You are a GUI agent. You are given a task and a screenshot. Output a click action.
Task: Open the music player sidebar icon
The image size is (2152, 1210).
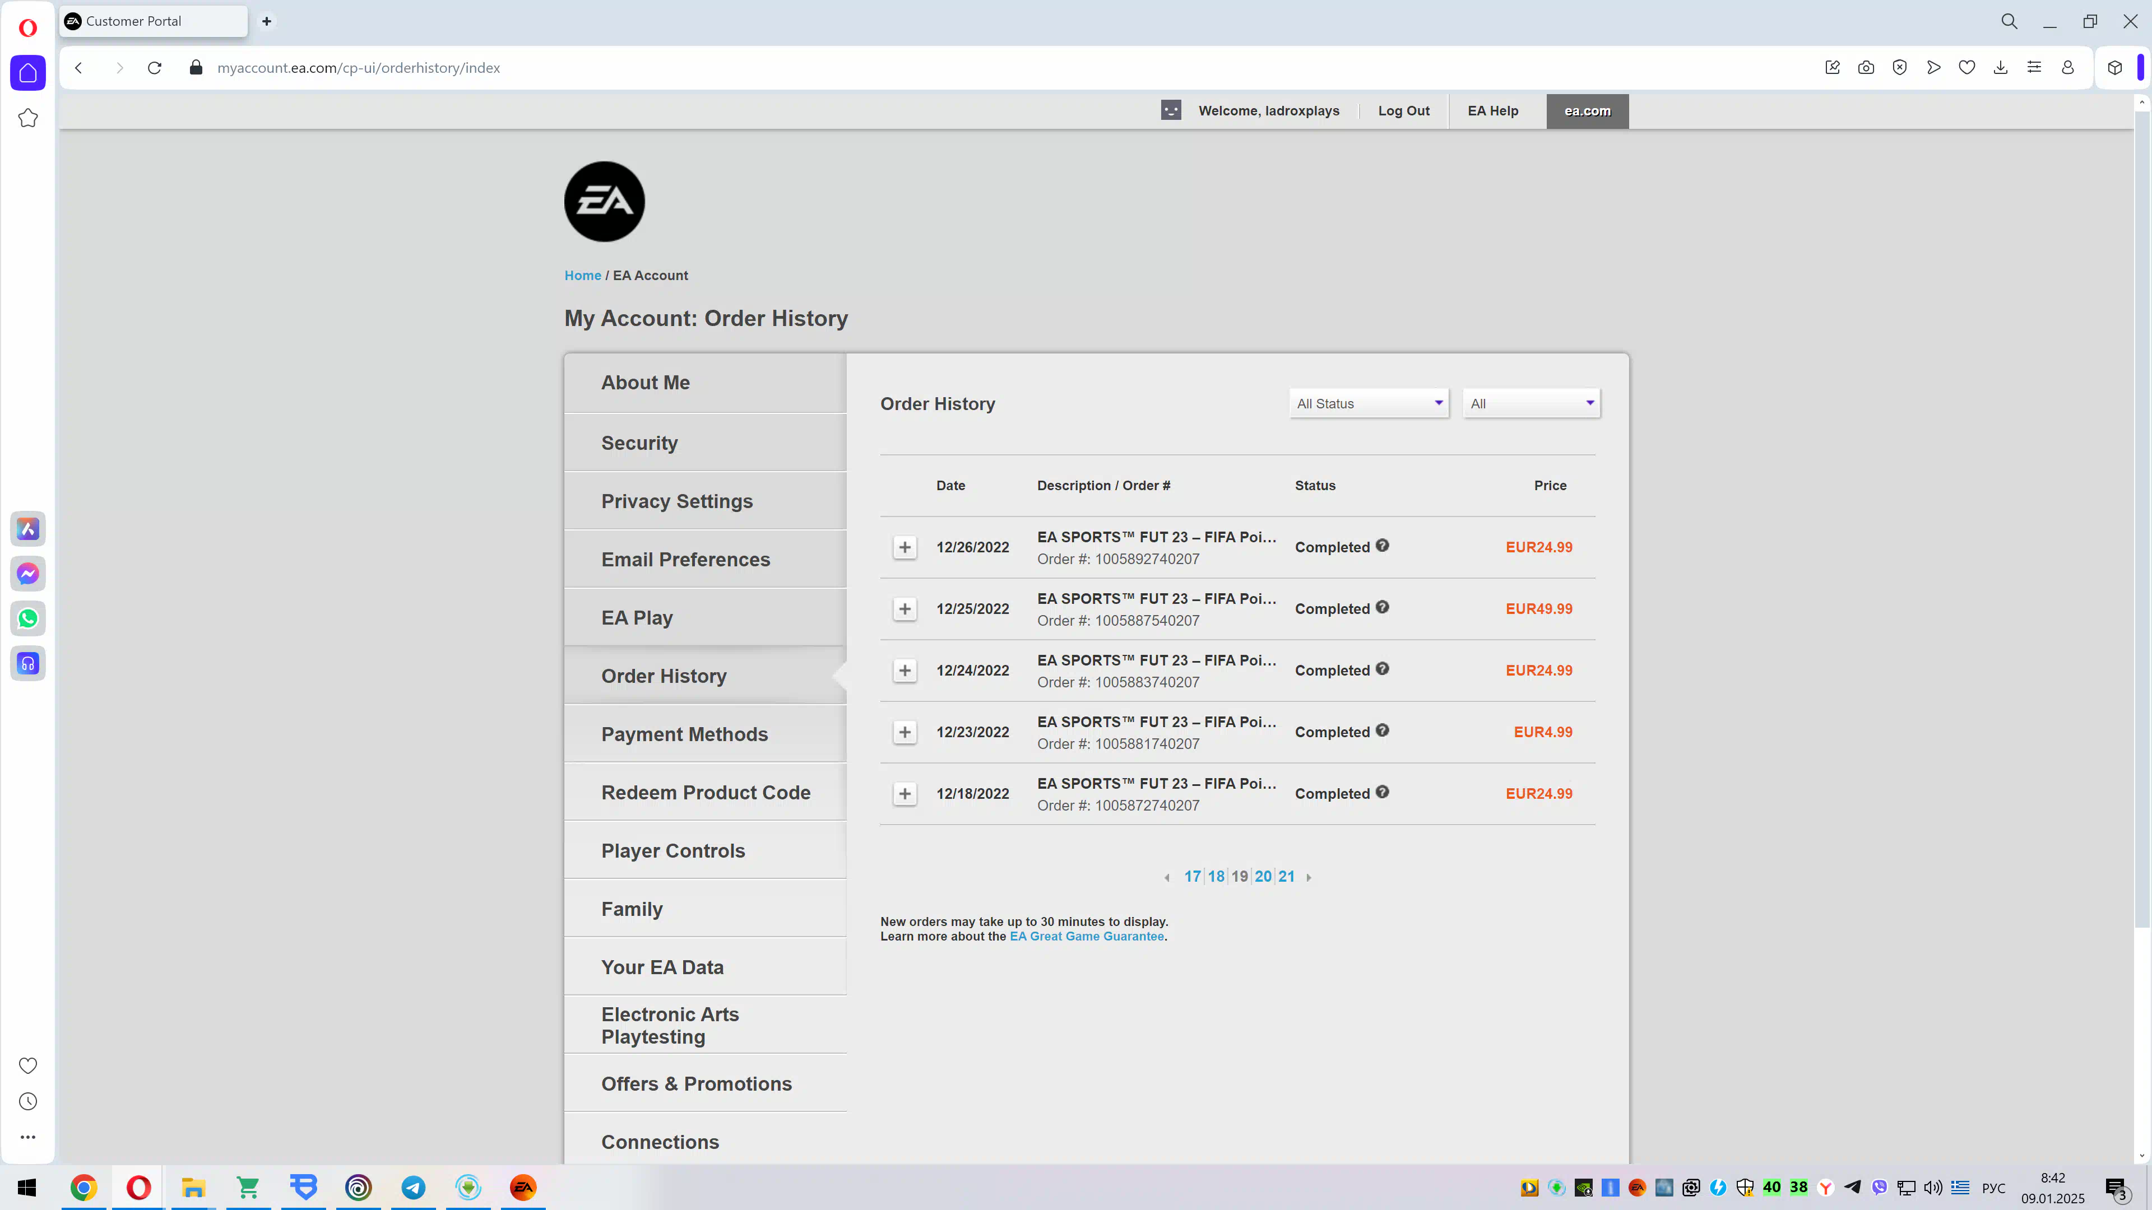27,664
